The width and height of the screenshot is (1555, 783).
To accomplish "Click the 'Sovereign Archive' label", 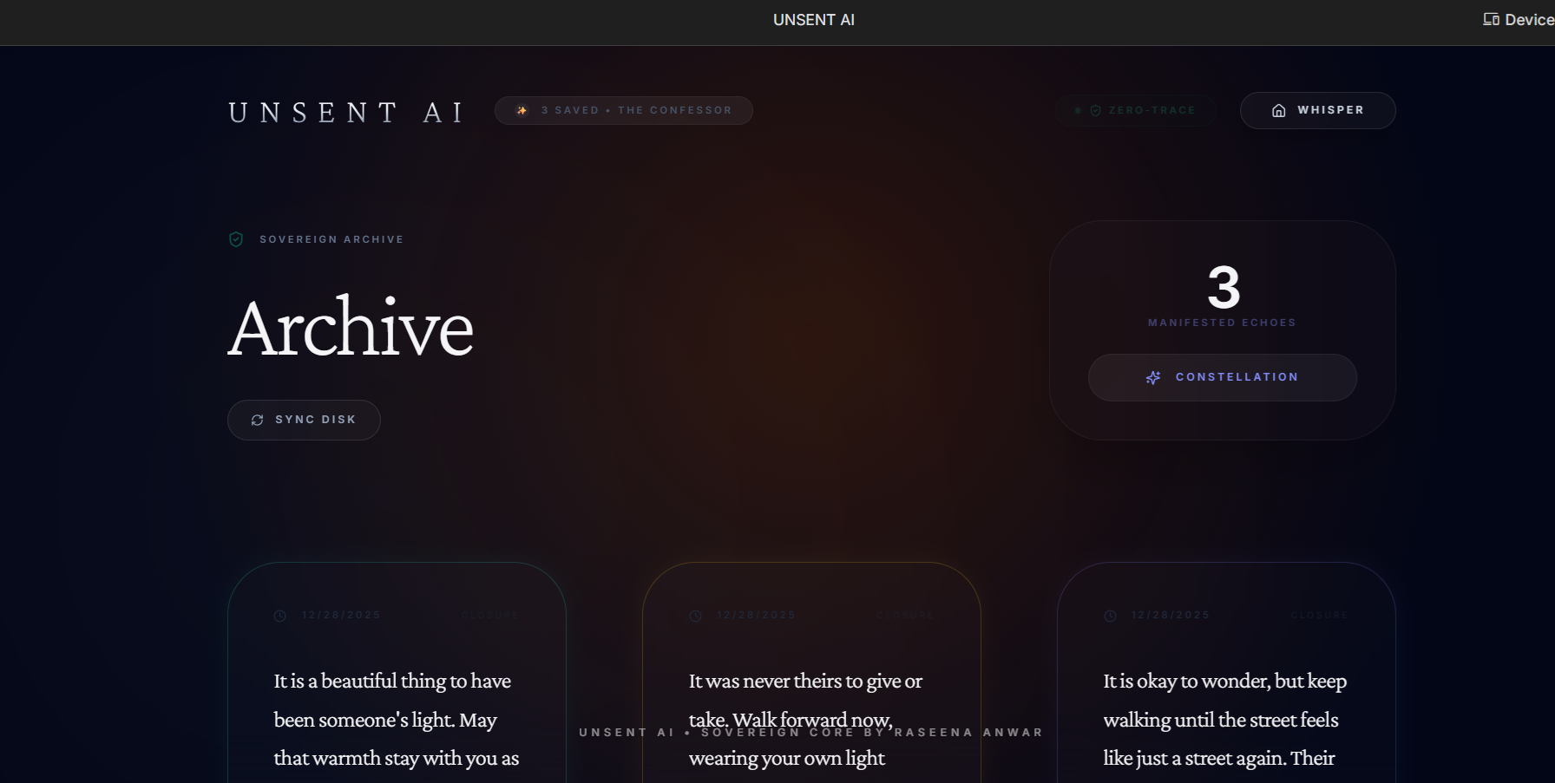I will pos(331,239).
